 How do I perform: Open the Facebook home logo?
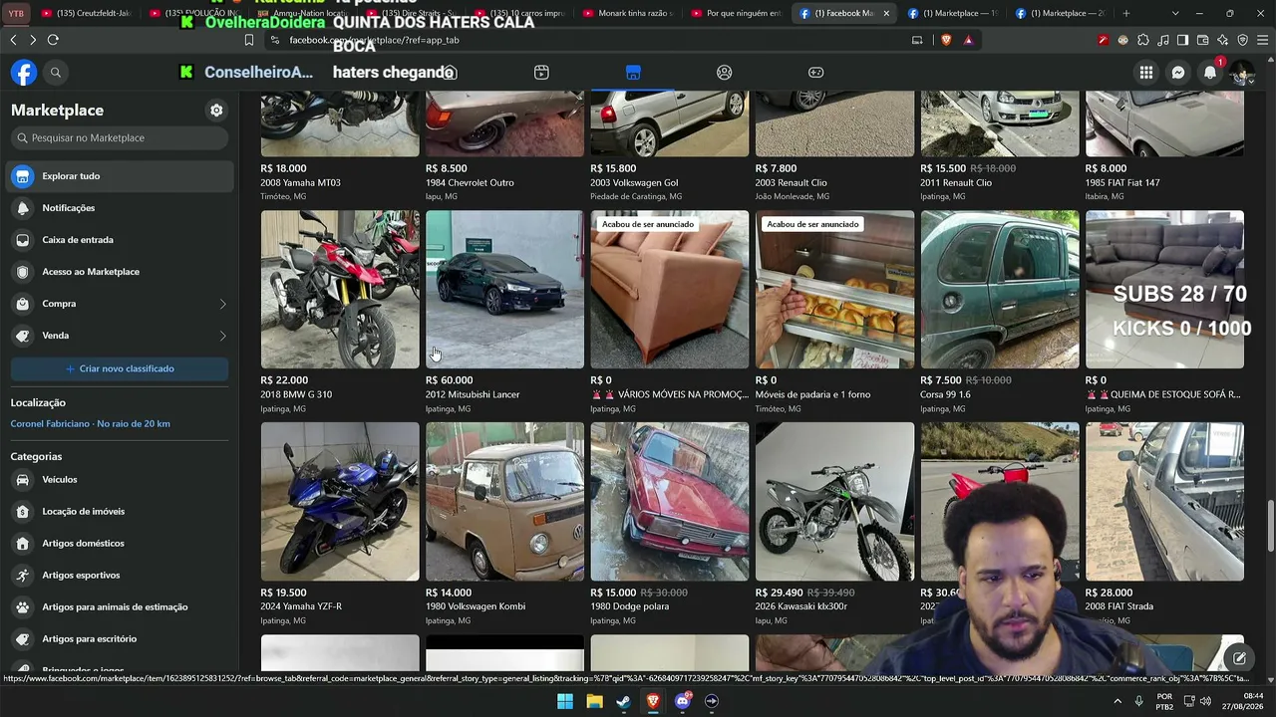(x=24, y=73)
